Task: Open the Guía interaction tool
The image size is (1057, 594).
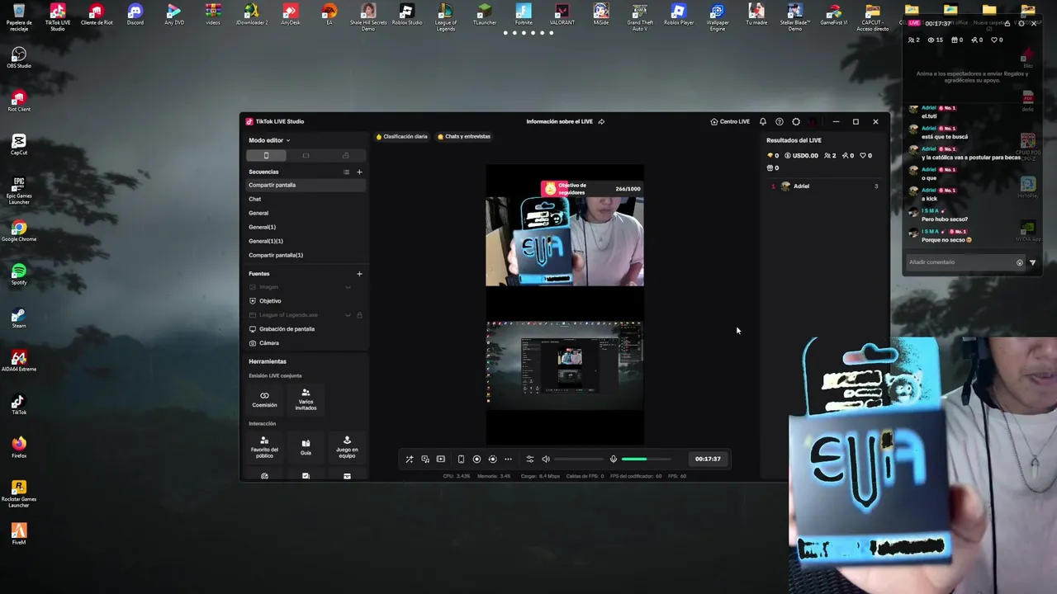Action: coord(306,447)
